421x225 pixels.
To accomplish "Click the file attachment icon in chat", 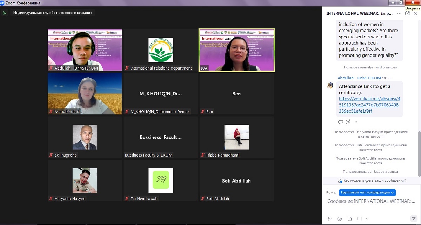I will 349,219.
